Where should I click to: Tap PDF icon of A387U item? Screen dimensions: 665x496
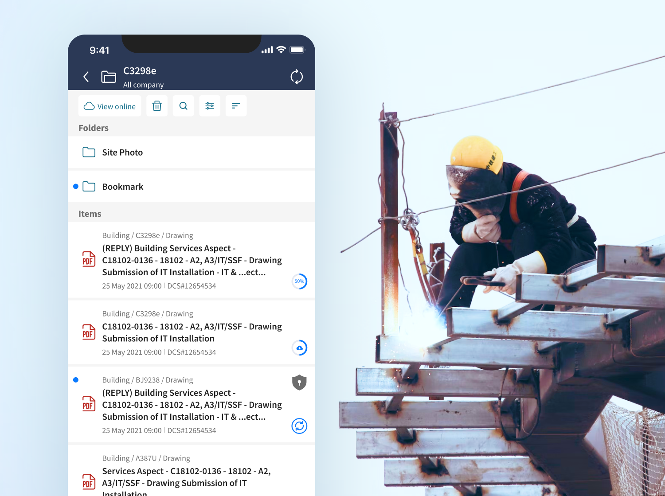click(89, 482)
